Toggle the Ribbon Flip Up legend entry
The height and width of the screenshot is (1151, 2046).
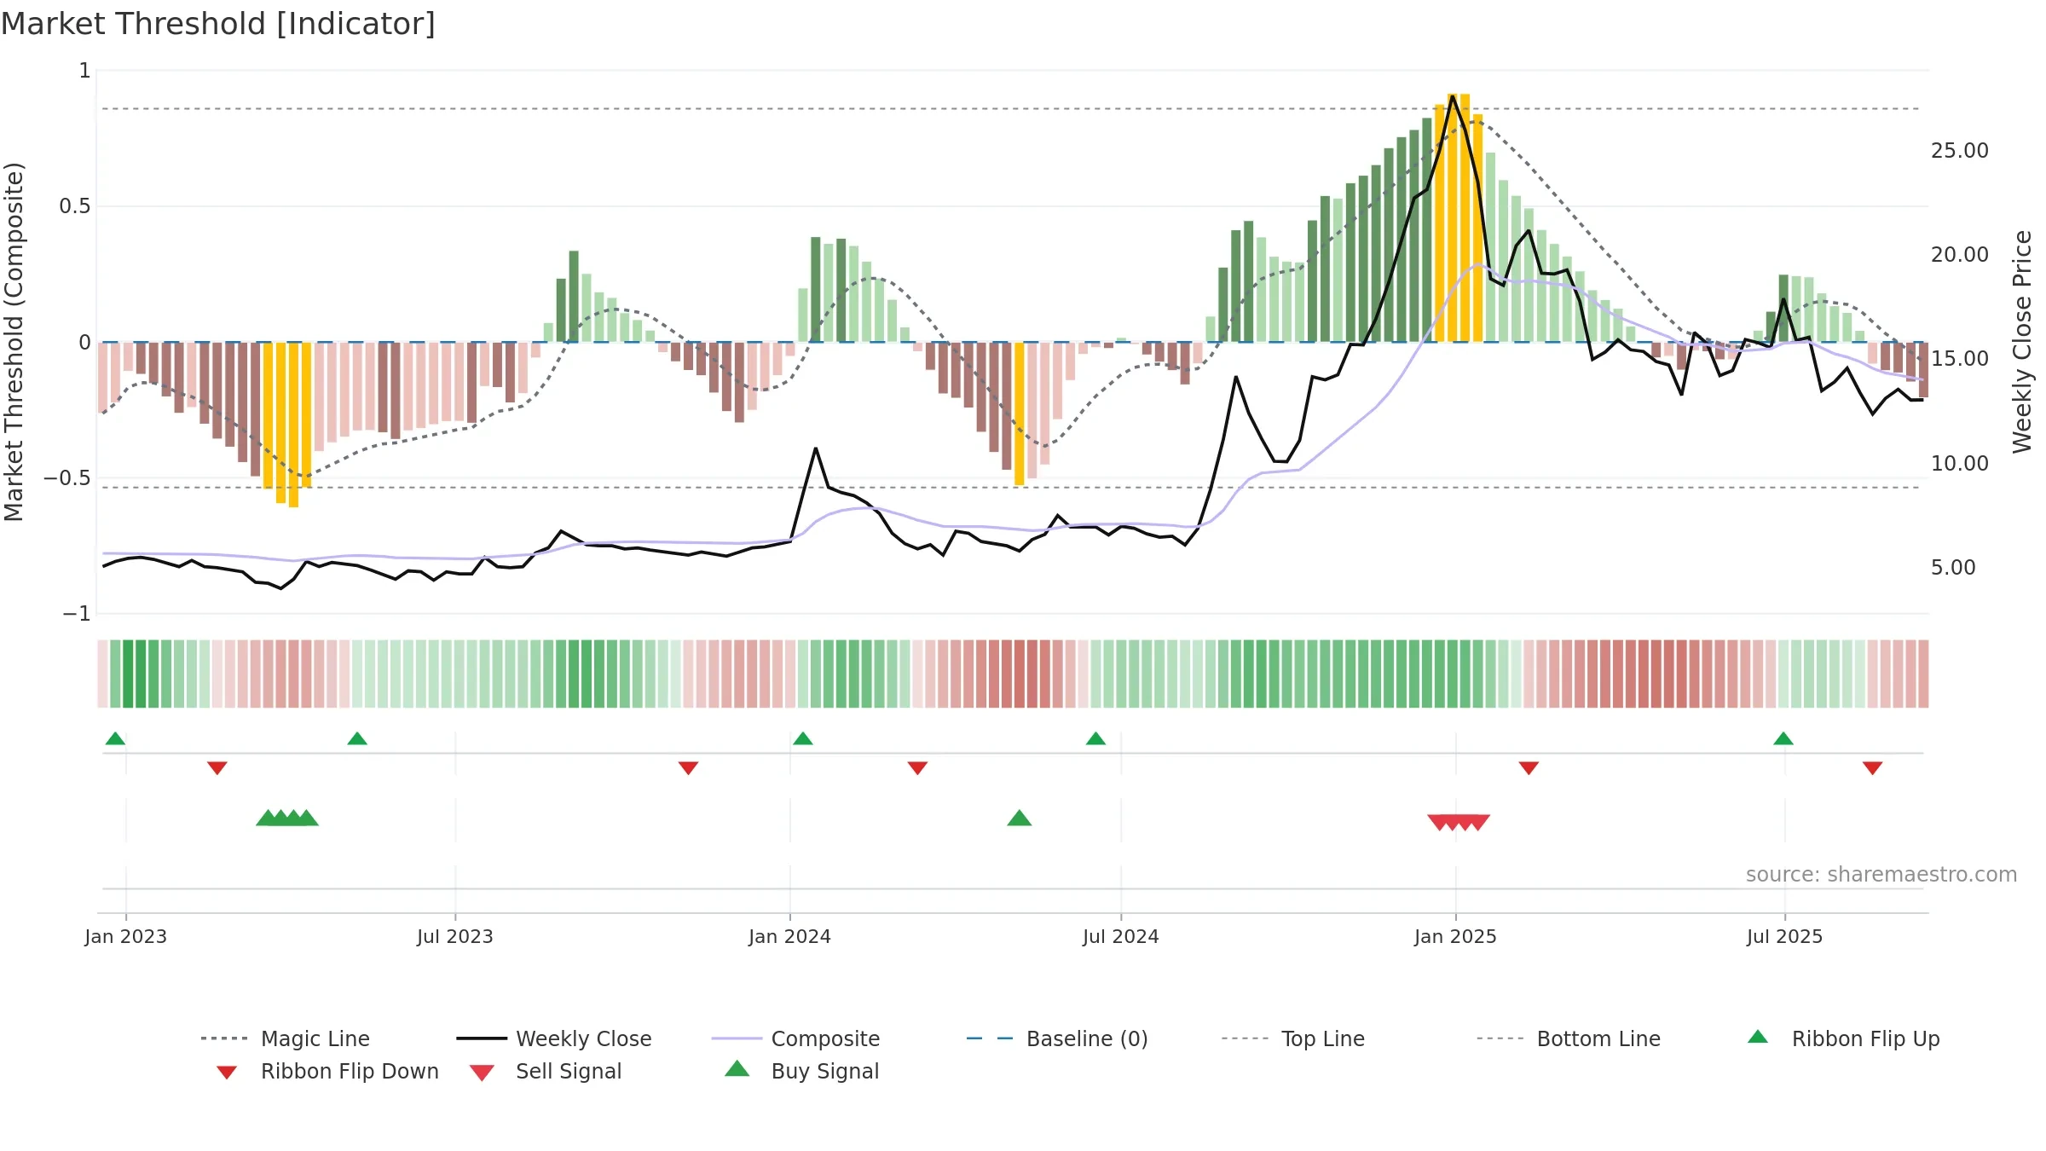(x=1843, y=1038)
